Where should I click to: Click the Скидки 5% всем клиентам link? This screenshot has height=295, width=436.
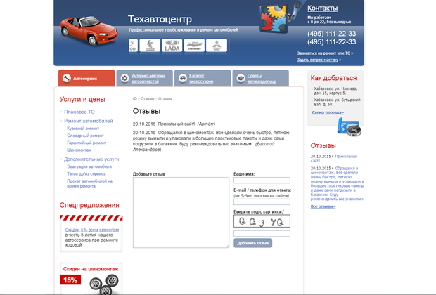click(91, 230)
